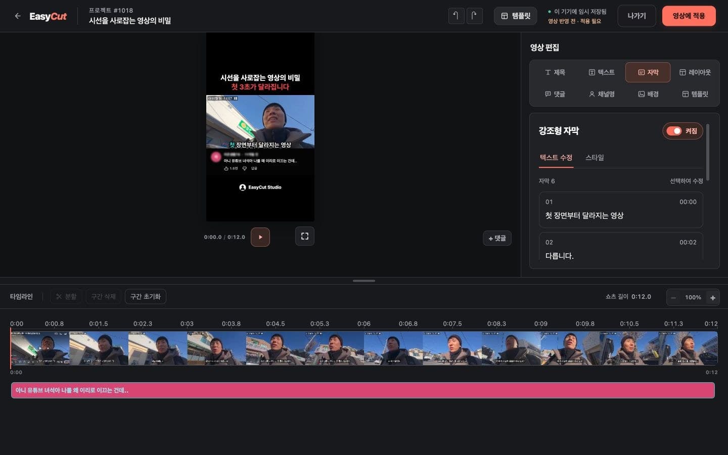Select subtitle 02 '다릅니다.'
The height and width of the screenshot is (455, 728).
pyautogui.click(x=621, y=246)
